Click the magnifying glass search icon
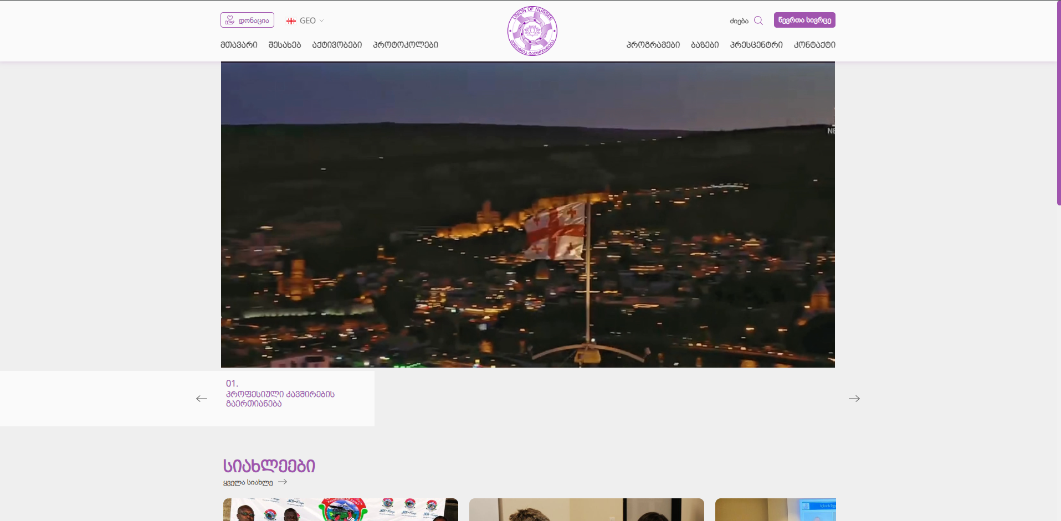Viewport: 1061px width, 521px height. [758, 20]
